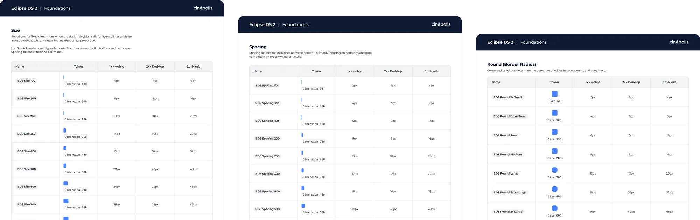Screen dimensions: 700x220
Task: Select the EDS Spacing 400 name chip
Action: coord(268,191)
